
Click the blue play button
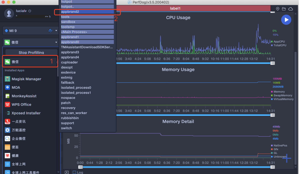coord(286,20)
